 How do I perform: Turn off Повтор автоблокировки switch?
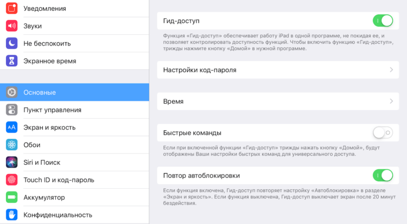383,176
